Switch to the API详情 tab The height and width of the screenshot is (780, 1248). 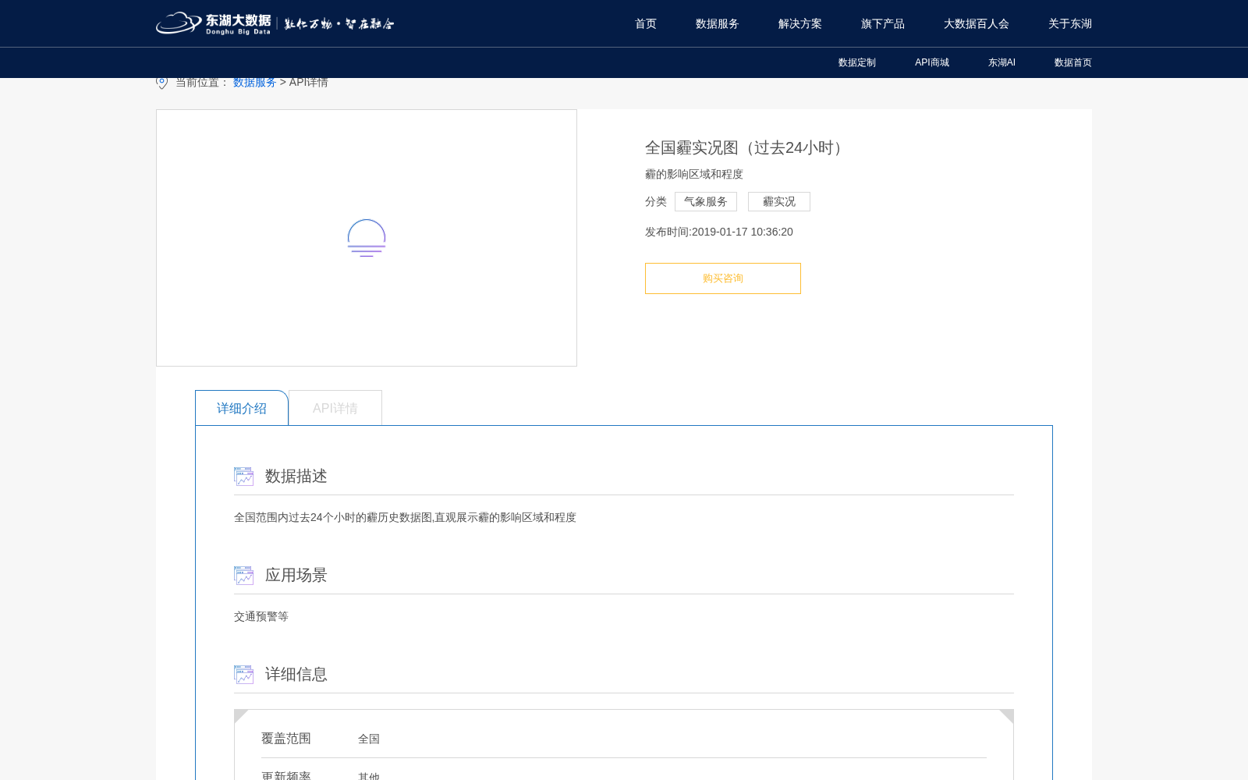coord(335,408)
